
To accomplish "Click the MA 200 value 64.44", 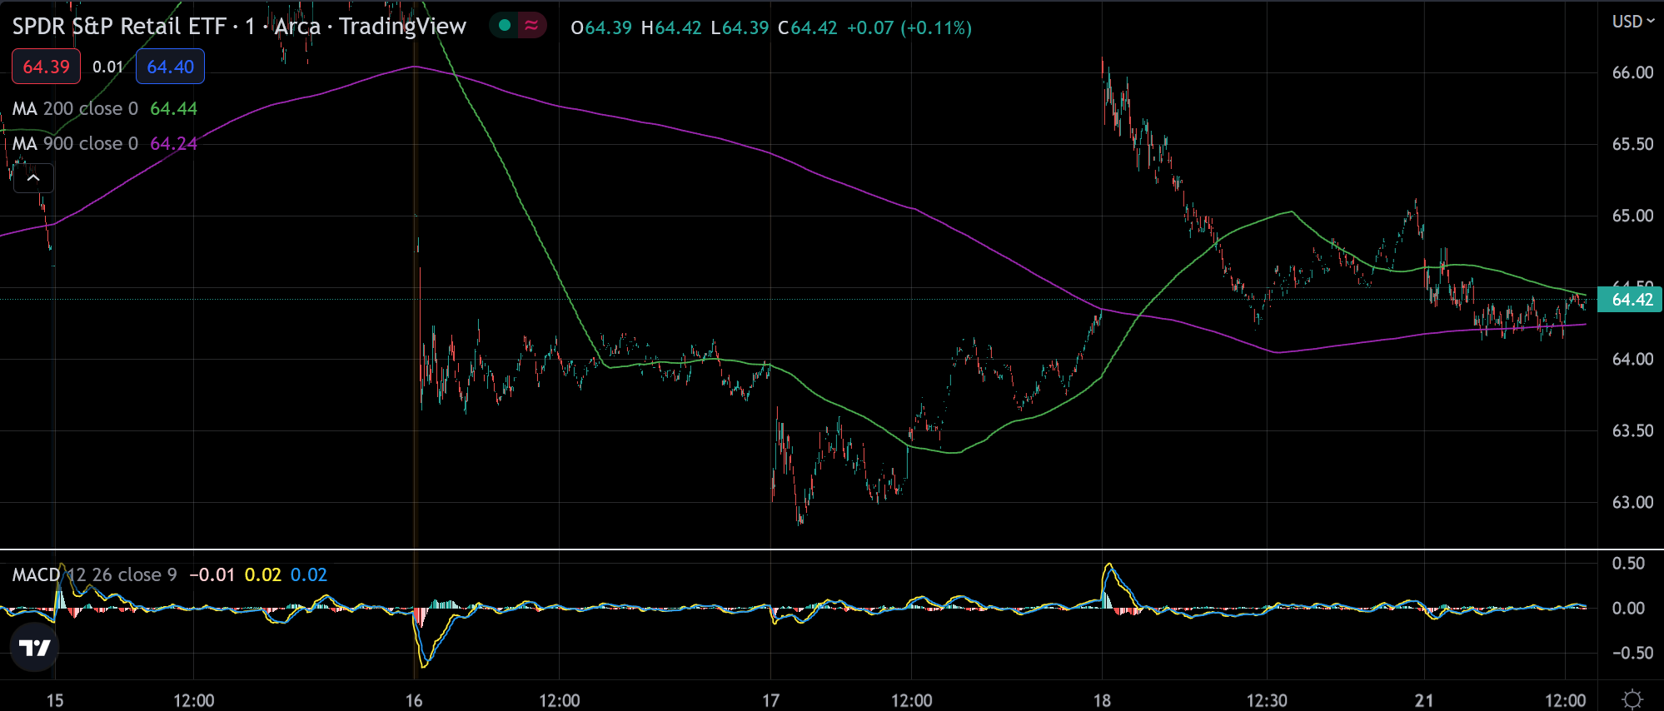I will click(173, 108).
